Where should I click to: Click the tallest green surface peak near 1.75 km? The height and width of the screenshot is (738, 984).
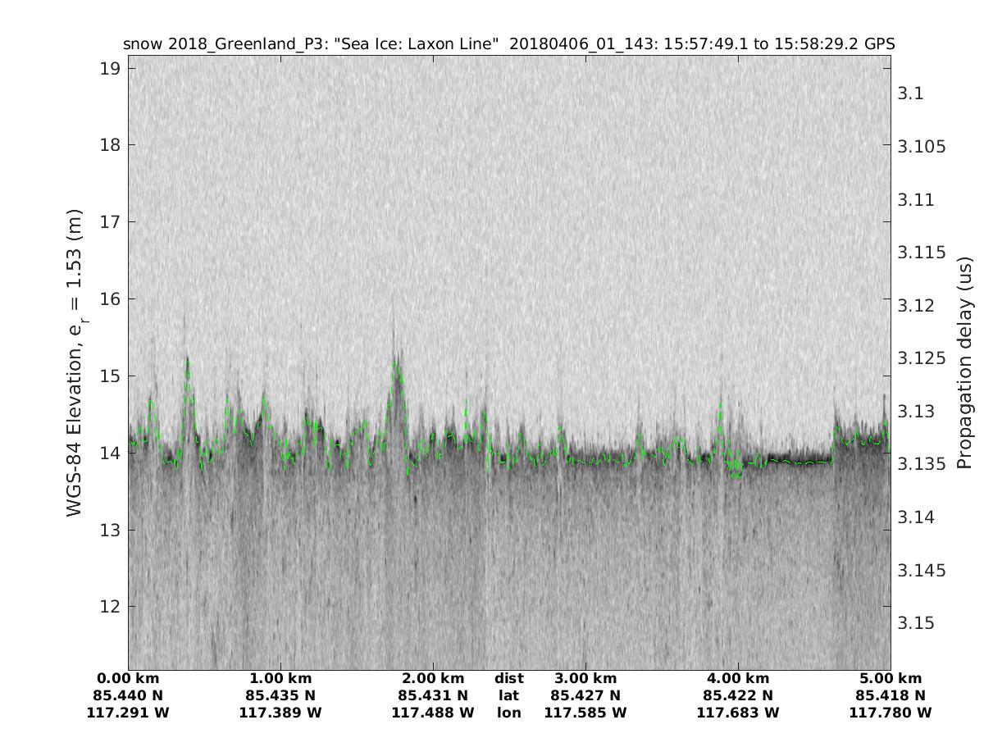click(398, 365)
